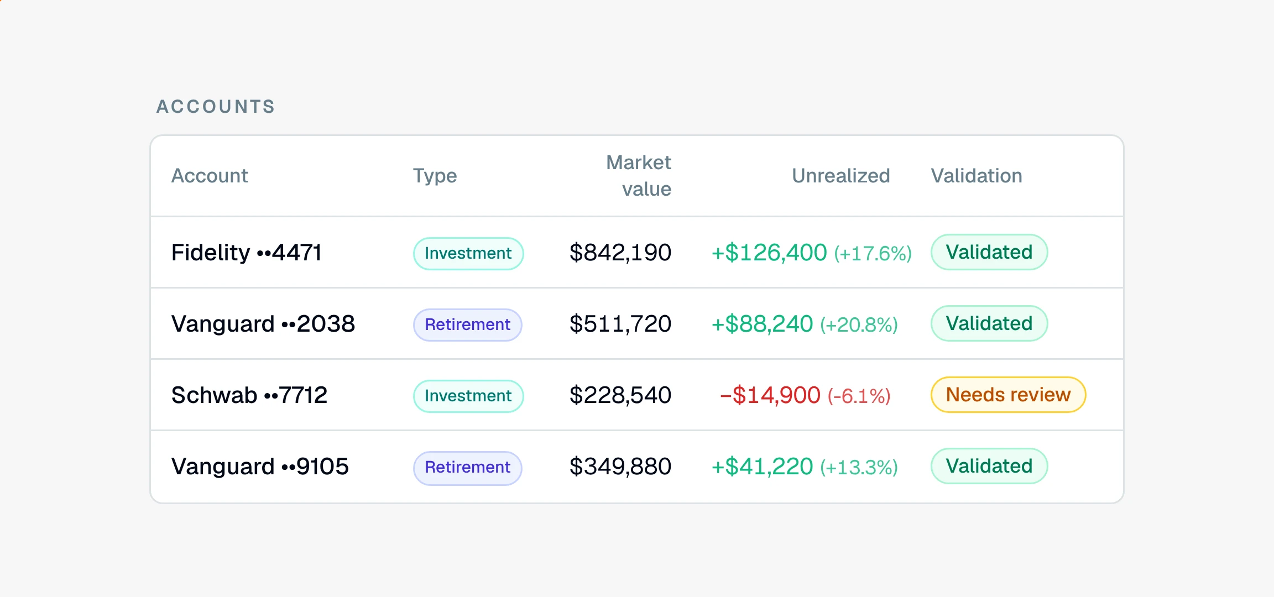1274x597 pixels.
Task: Click the Type column header
Action: click(x=435, y=176)
